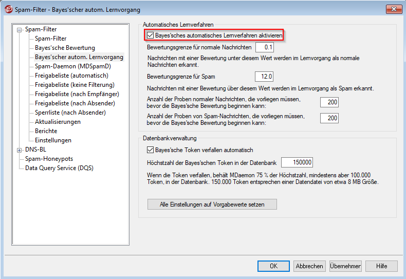Open Data Query Service (DQS) entry

(x=59, y=168)
